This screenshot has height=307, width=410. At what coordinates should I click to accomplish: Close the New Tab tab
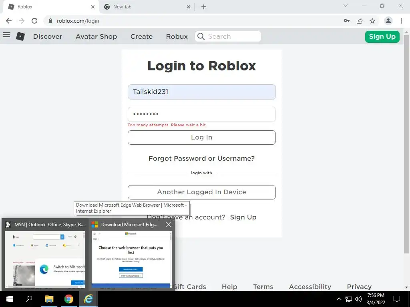click(189, 7)
